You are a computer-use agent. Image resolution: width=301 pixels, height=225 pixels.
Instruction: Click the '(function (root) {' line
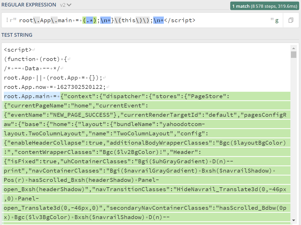[x=35, y=59]
